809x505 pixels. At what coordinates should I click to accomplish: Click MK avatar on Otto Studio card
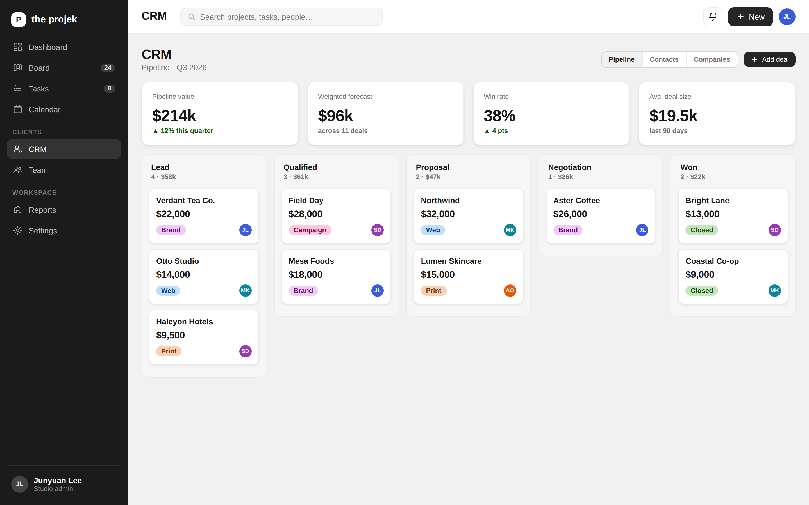click(246, 291)
